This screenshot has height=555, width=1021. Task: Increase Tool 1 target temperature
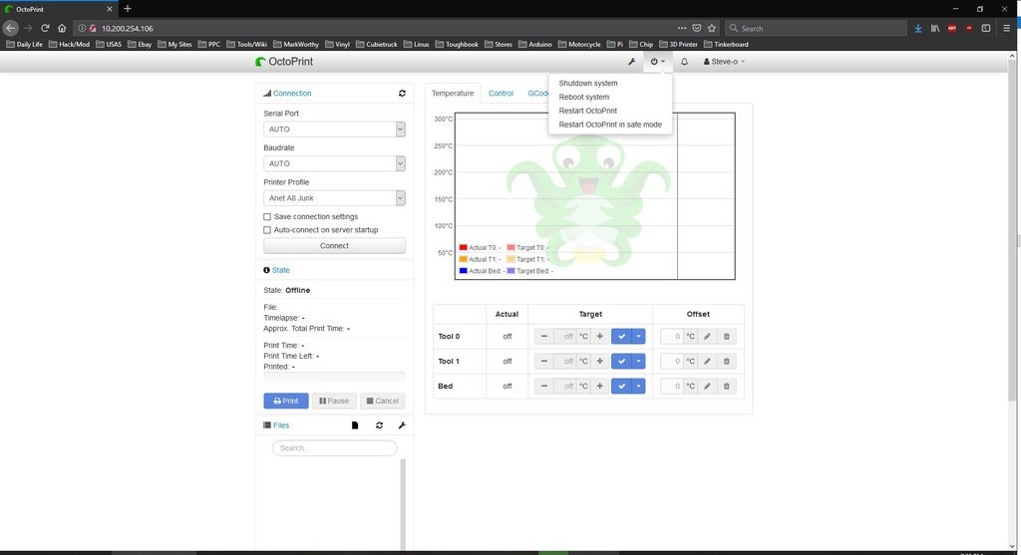coord(599,361)
